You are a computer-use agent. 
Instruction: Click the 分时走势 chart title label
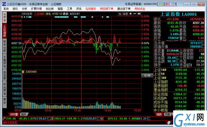[27, 14]
